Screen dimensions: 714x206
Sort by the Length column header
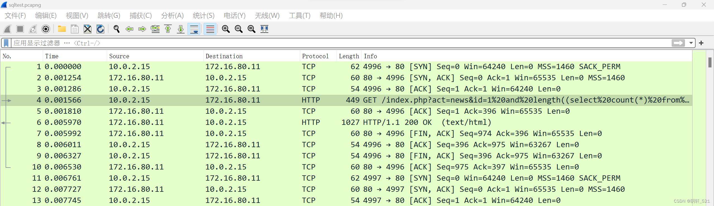tap(349, 56)
